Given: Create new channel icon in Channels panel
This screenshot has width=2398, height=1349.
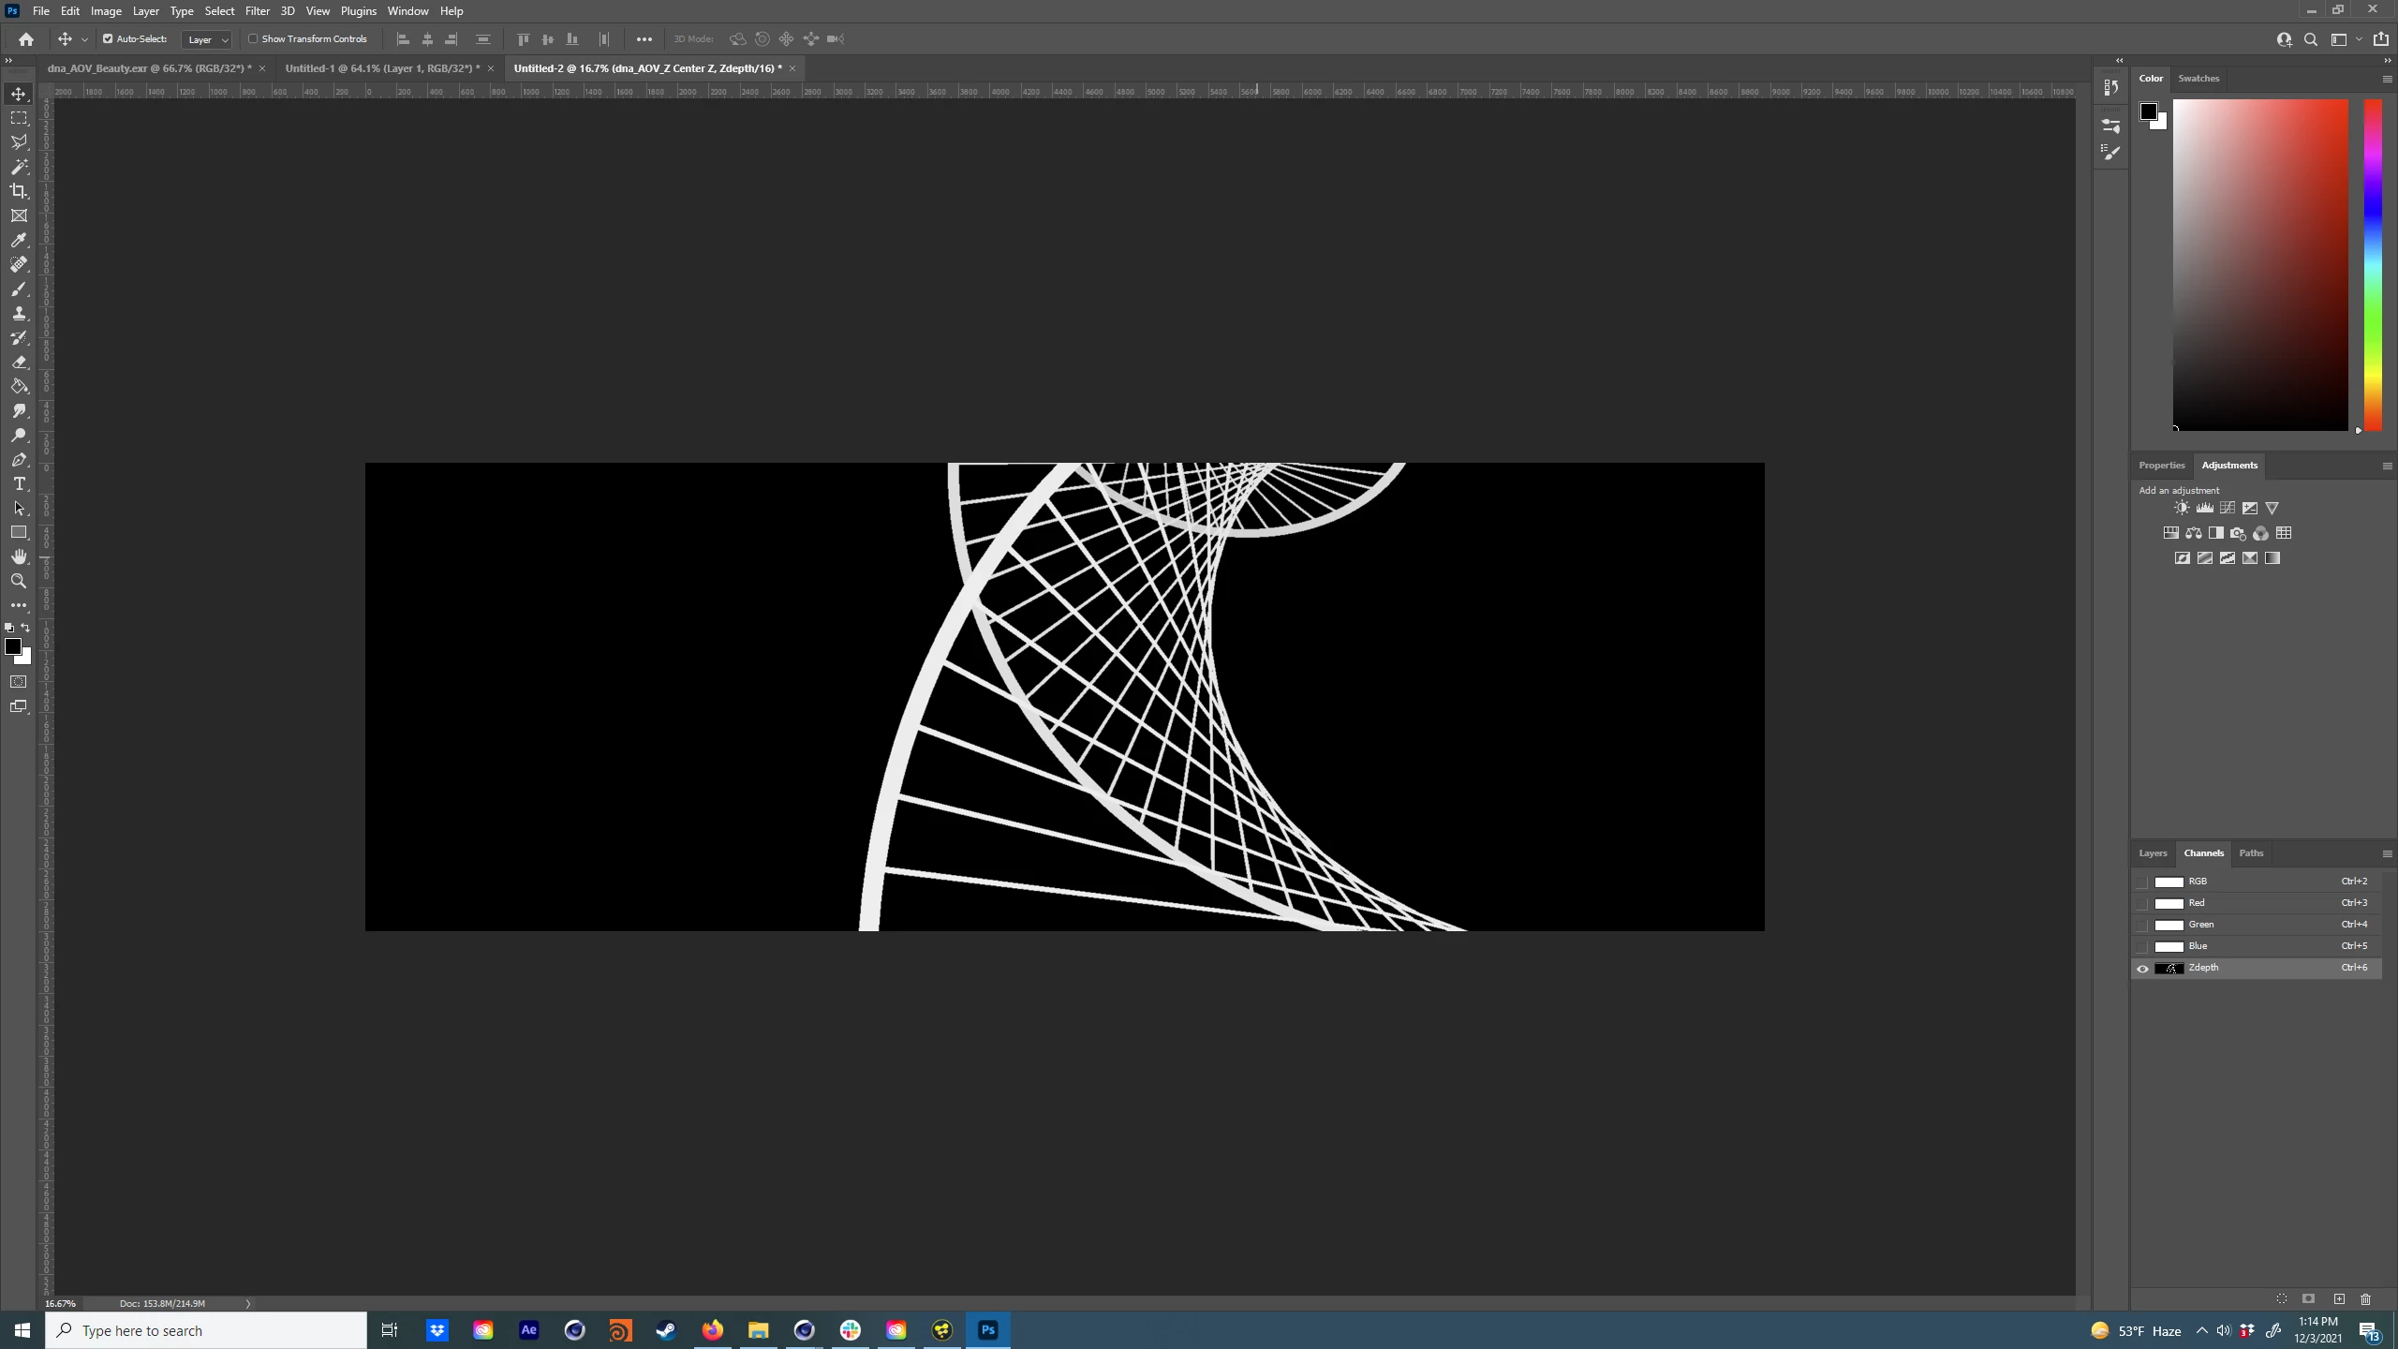Looking at the screenshot, I should click(2339, 1298).
